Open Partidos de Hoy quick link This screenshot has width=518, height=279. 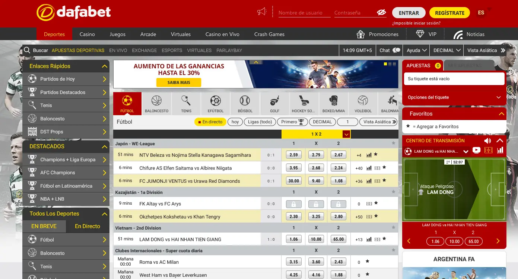click(x=66, y=79)
